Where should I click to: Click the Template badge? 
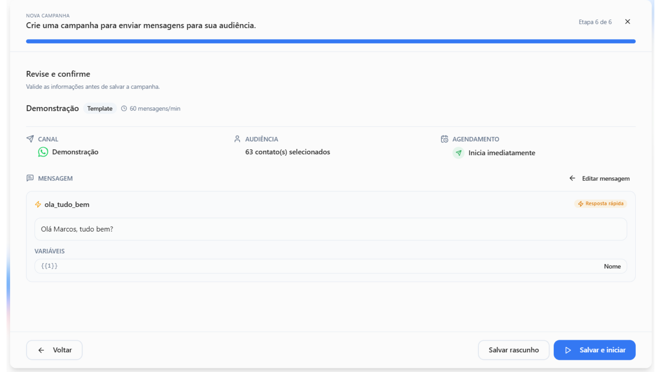click(100, 108)
